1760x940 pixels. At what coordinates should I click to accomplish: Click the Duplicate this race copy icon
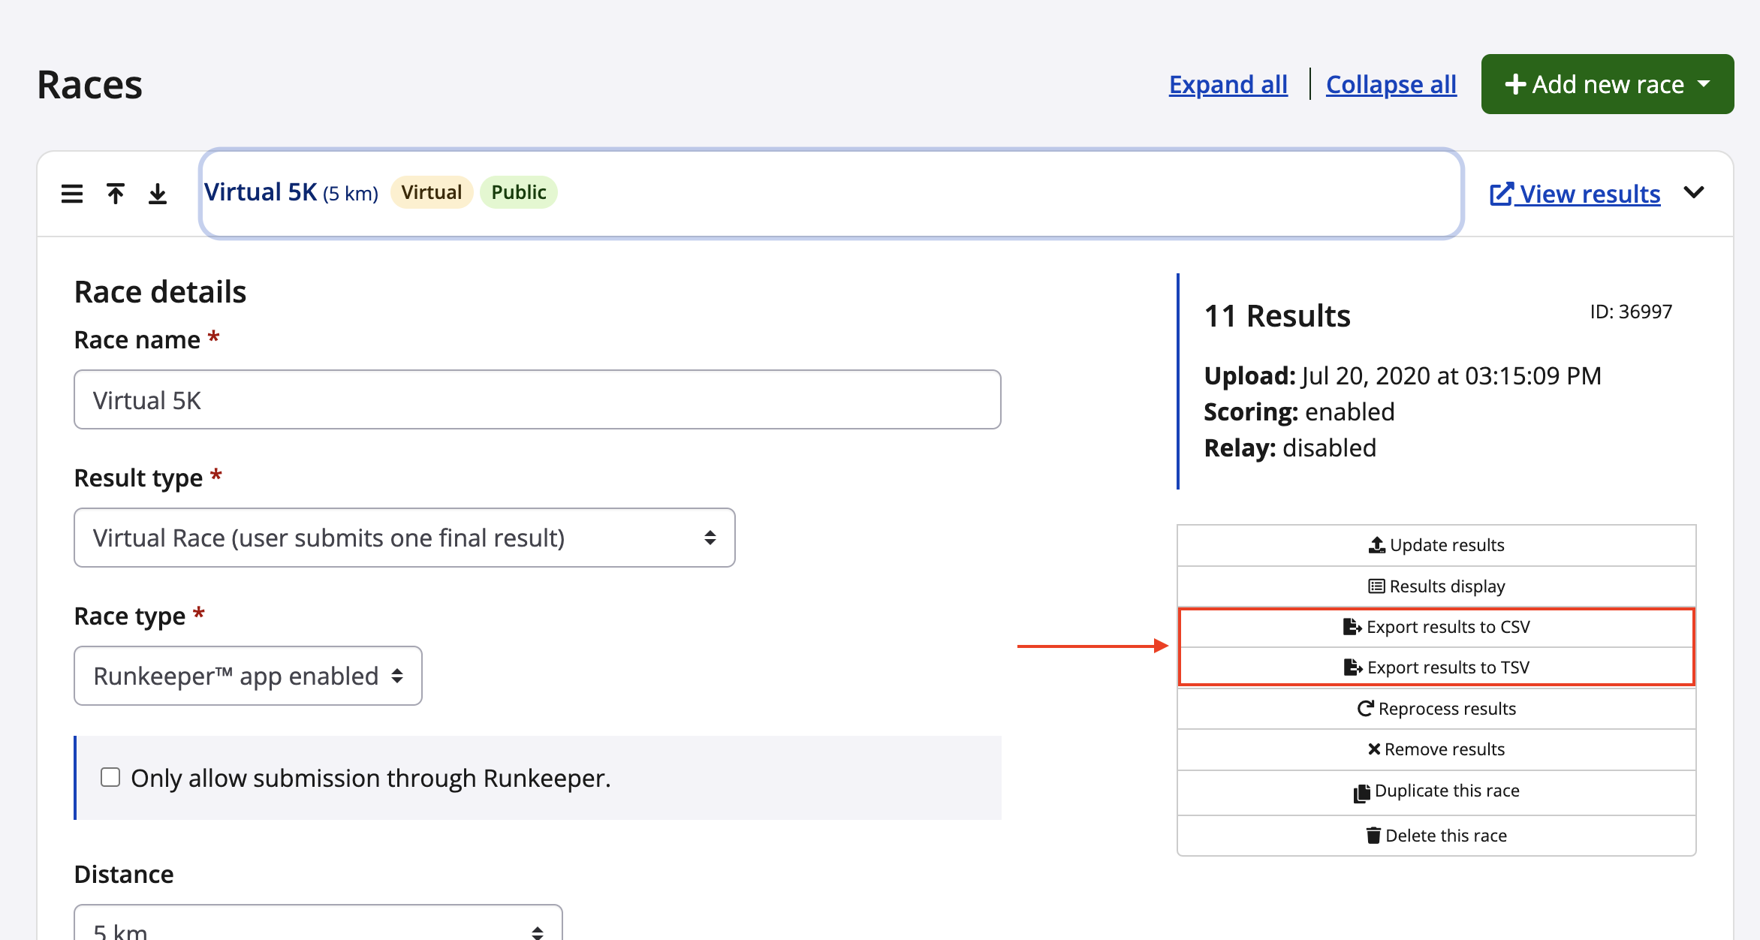click(1361, 793)
